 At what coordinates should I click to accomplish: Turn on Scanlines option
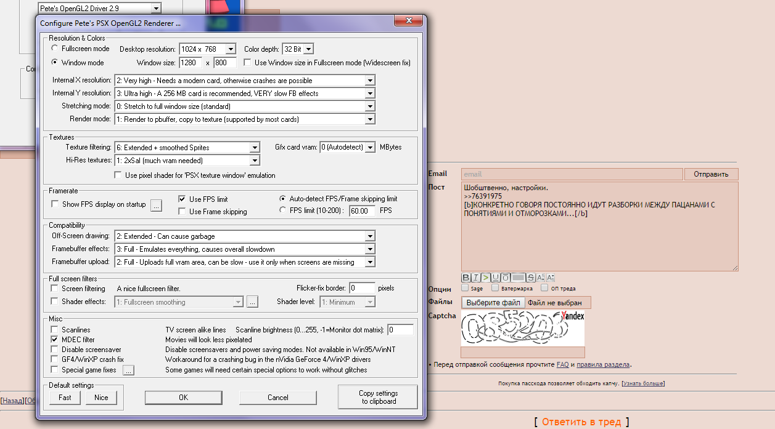point(55,330)
